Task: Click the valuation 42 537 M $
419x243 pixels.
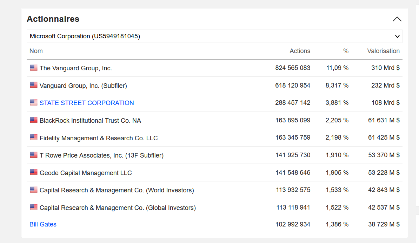Action: 384,207
